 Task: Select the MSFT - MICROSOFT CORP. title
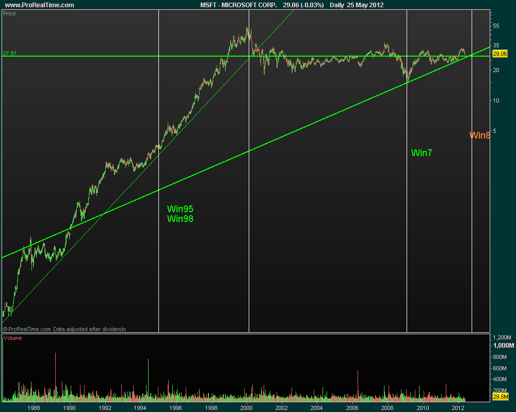238,5
